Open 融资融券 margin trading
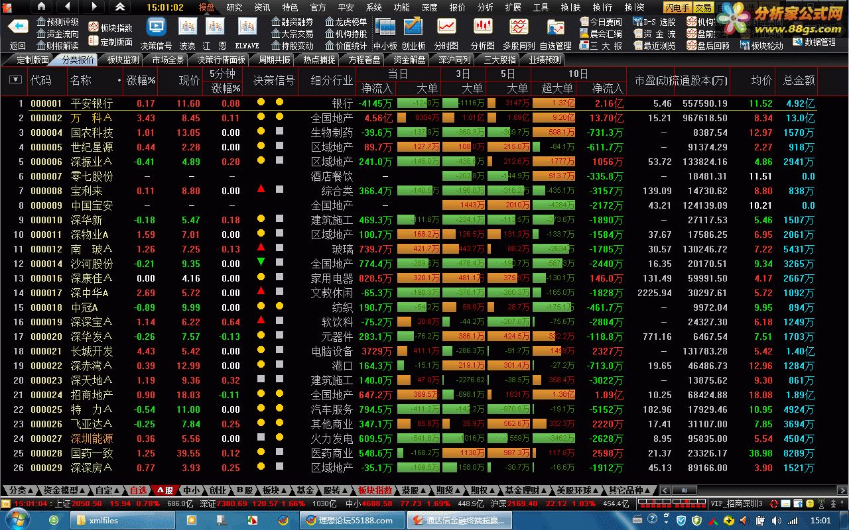Screen dimensions: 849x530 293,22
